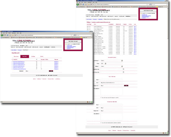Open the Price currency dropdown
The image size is (171, 137).
(x=103, y=64)
